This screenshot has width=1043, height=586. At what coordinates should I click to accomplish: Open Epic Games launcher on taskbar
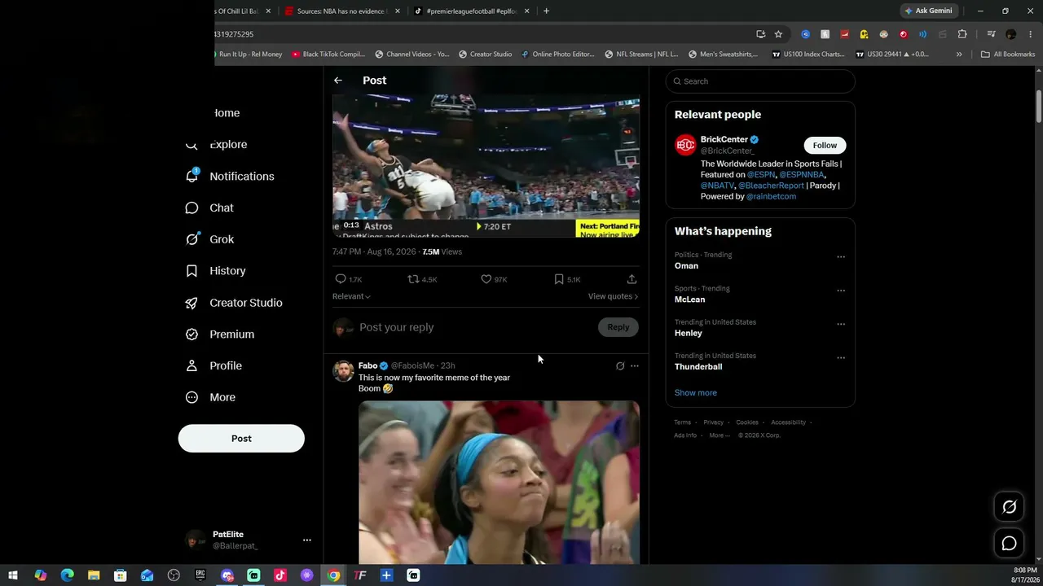[200, 575]
